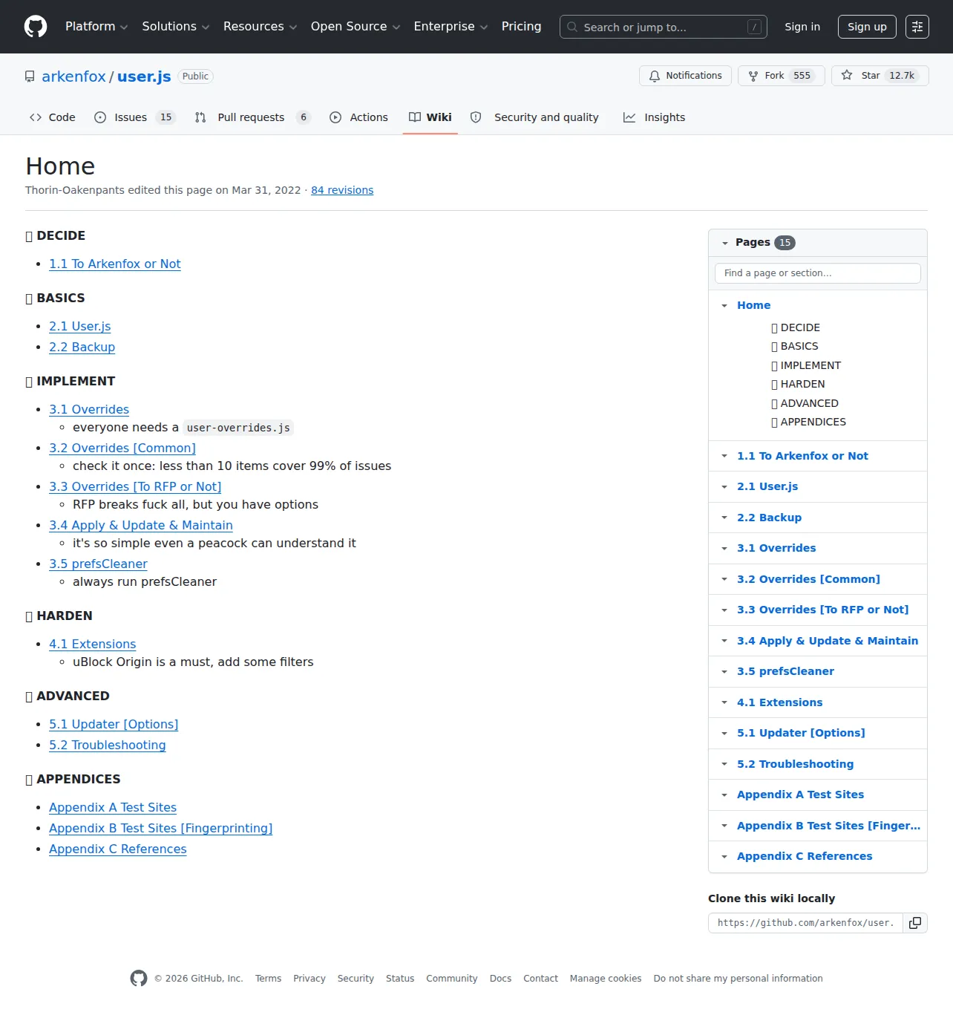Screen dimensions: 953x1018
Task: Open the 84 revisions link
Action: coord(342,190)
